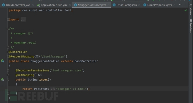Open the RequestMapping URL globe dropdown

38,56
